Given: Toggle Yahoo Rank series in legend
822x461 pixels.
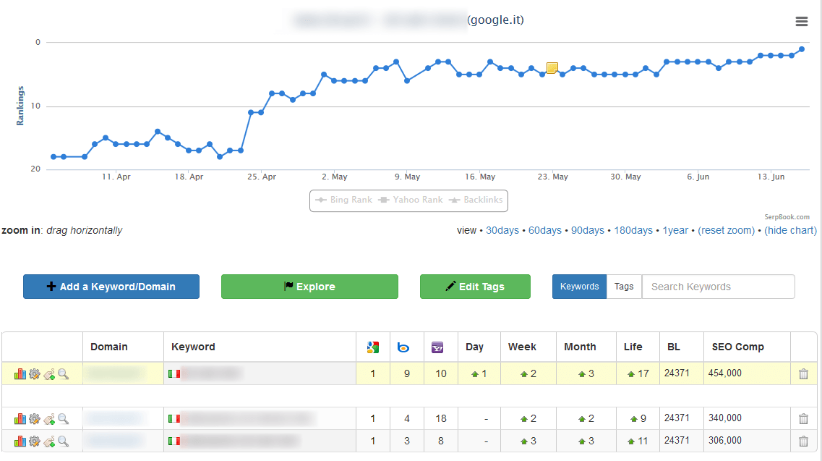Looking at the screenshot, I should pos(411,200).
